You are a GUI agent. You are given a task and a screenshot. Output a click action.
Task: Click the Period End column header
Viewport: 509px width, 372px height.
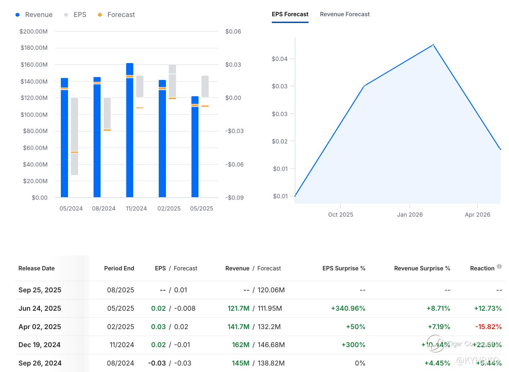click(119, 269)
